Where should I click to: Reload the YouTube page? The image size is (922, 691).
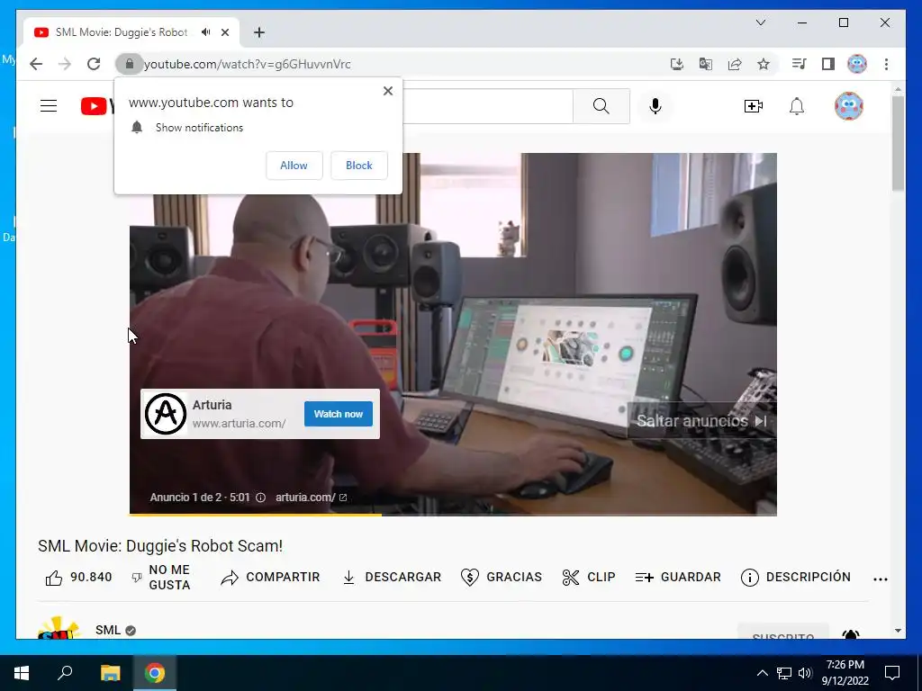[94, 64]
